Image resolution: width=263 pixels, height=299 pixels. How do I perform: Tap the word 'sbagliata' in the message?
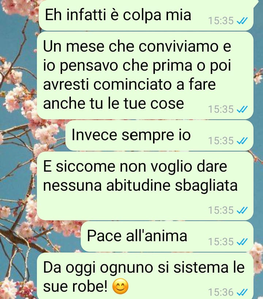click(x=206, y=186)
